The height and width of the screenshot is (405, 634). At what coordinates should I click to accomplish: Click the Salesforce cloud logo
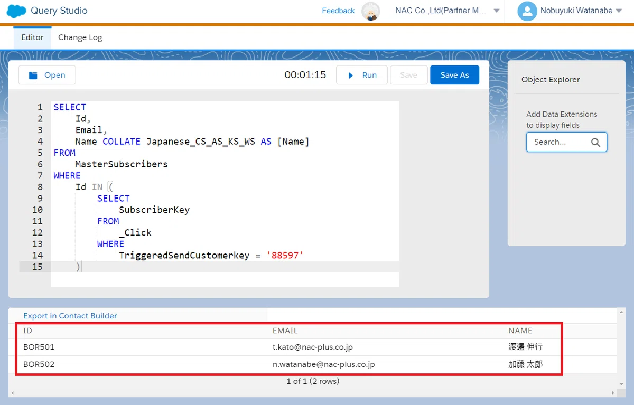click(17, 11)
